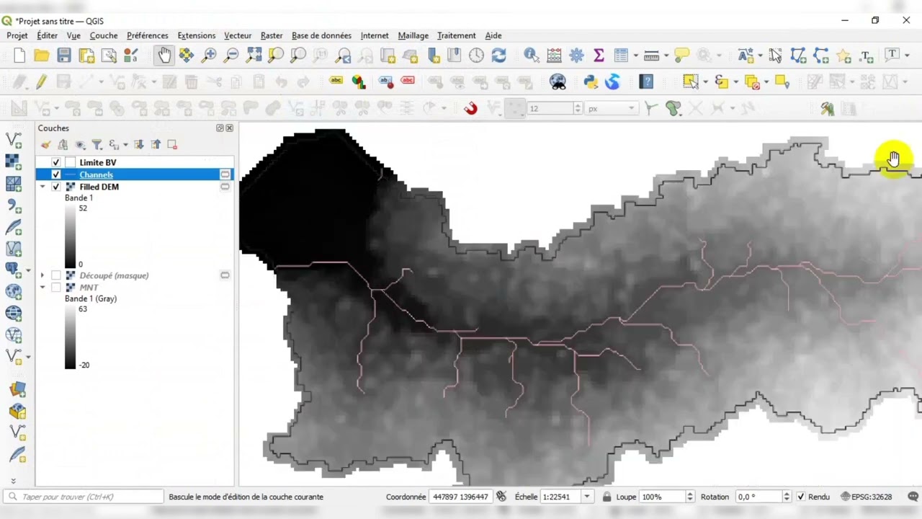The image size is (922, 519).
Task: Open the Extensions menu
Action: [196, 35]
